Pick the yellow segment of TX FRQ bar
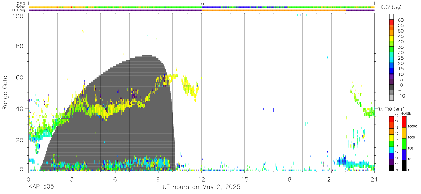The height and width of the screenshot is (194, 421). [392, 137]
